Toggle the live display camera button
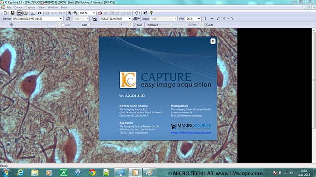The image size is (316, 177). click(x=19, y=13)
